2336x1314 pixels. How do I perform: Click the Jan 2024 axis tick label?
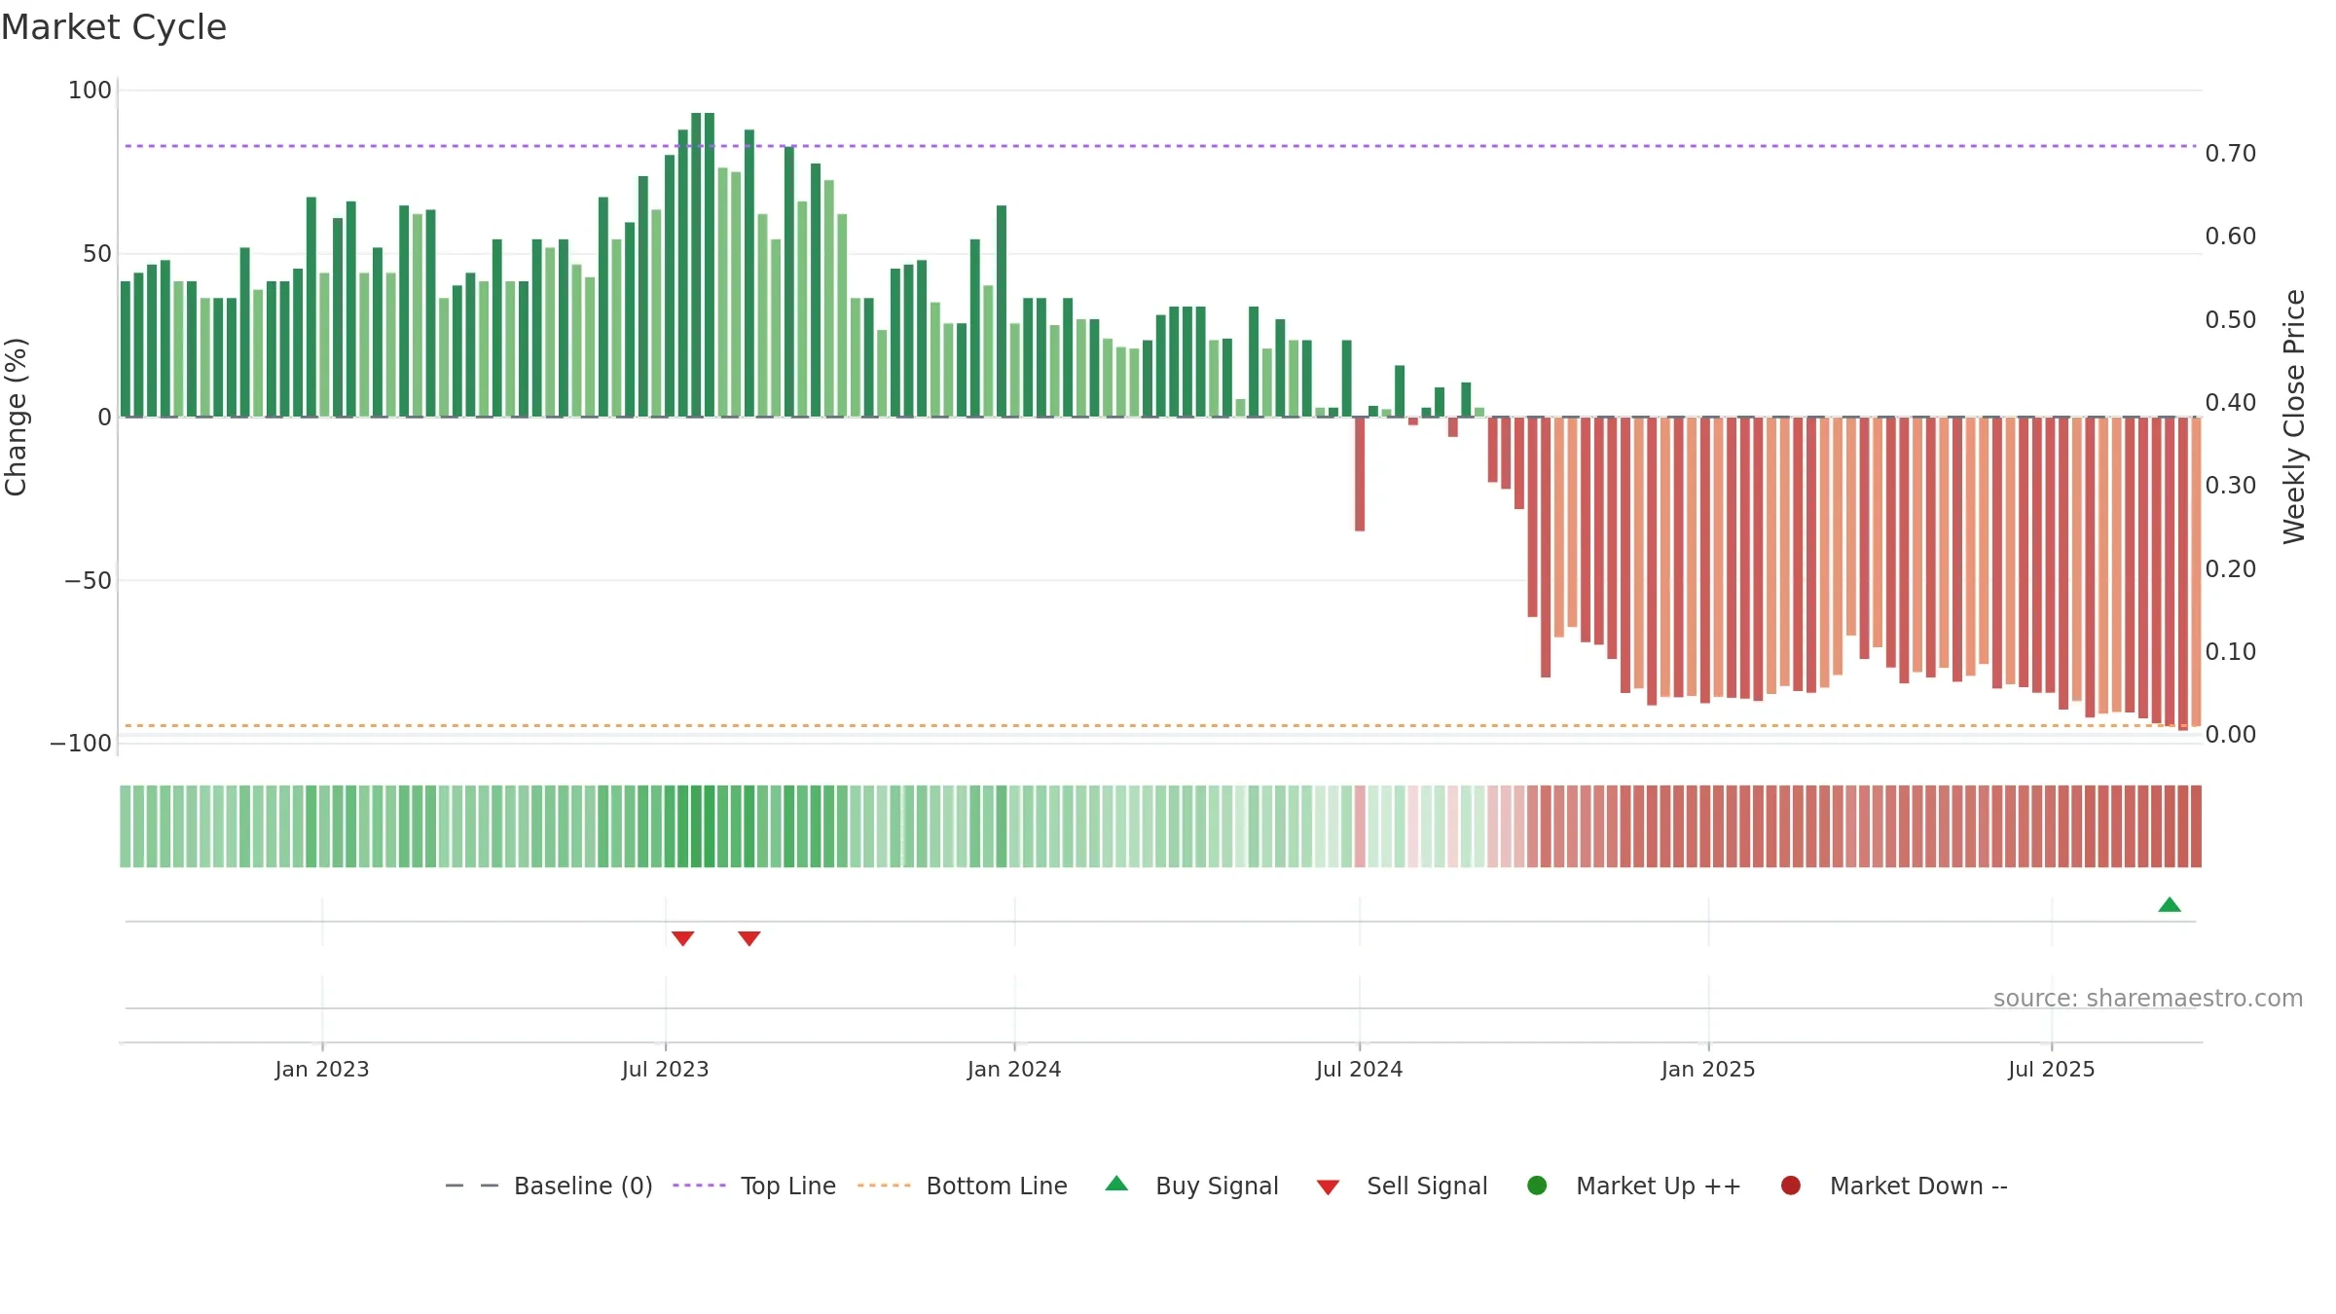point(1014,1070)
